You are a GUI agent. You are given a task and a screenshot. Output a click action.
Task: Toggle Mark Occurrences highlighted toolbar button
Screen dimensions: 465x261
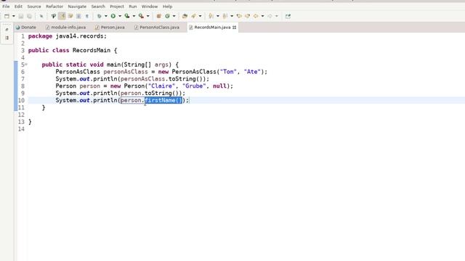coord(62,16)
